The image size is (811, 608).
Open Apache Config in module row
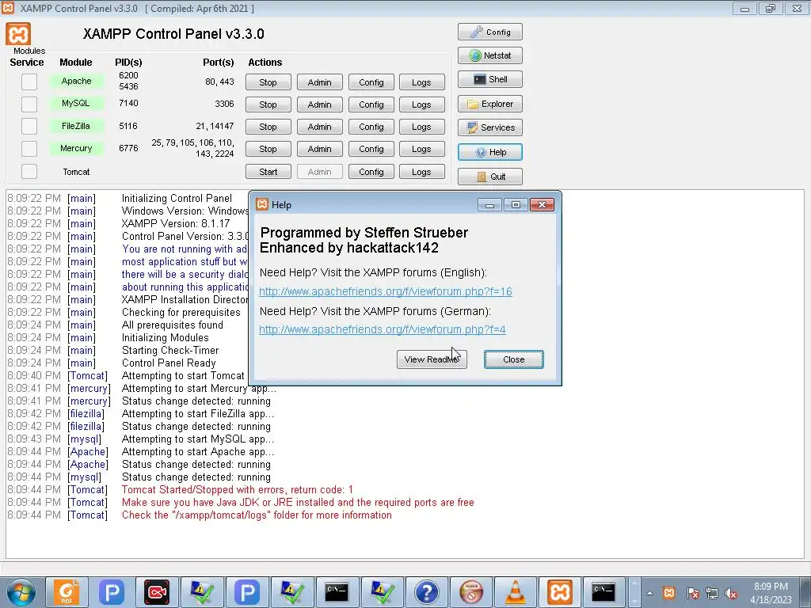tap(371, 82)
